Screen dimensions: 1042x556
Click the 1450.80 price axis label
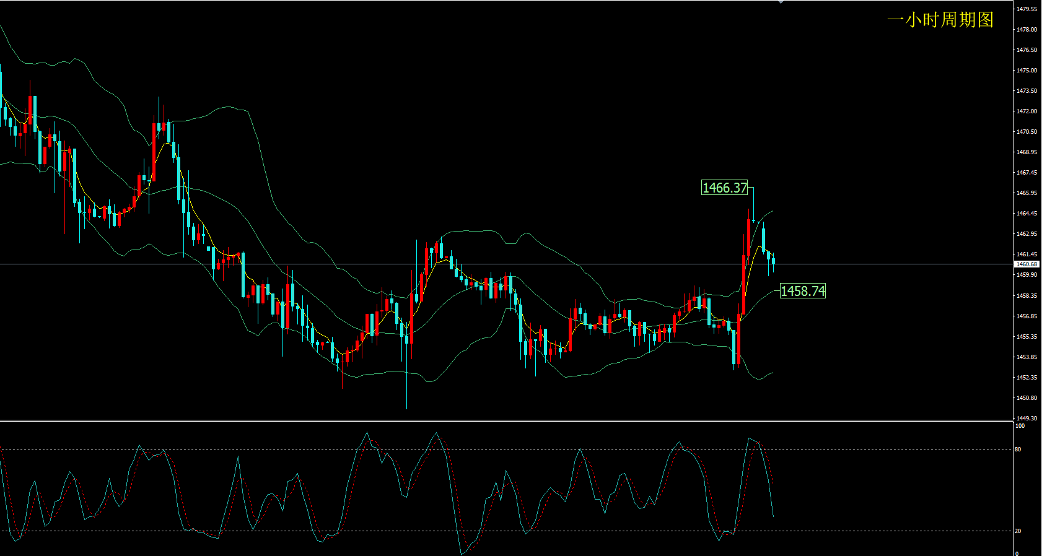[1027, 398]
